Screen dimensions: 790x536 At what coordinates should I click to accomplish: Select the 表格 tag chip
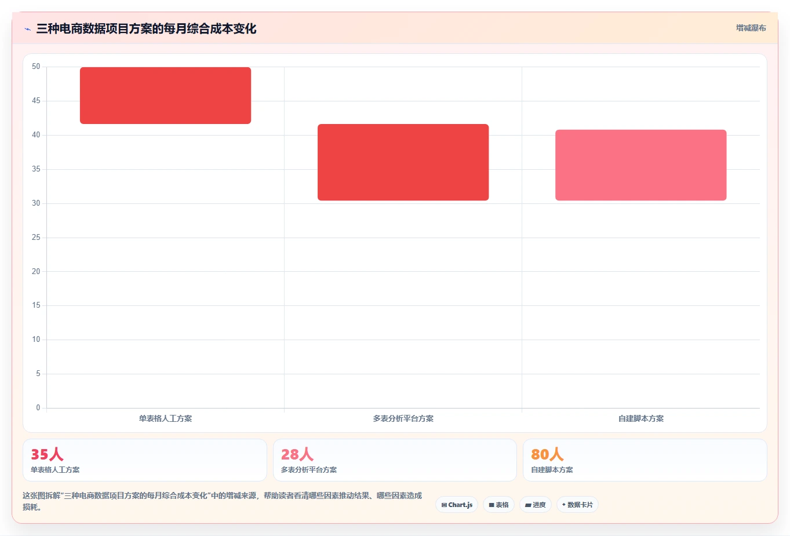click(x=498, y=505)
